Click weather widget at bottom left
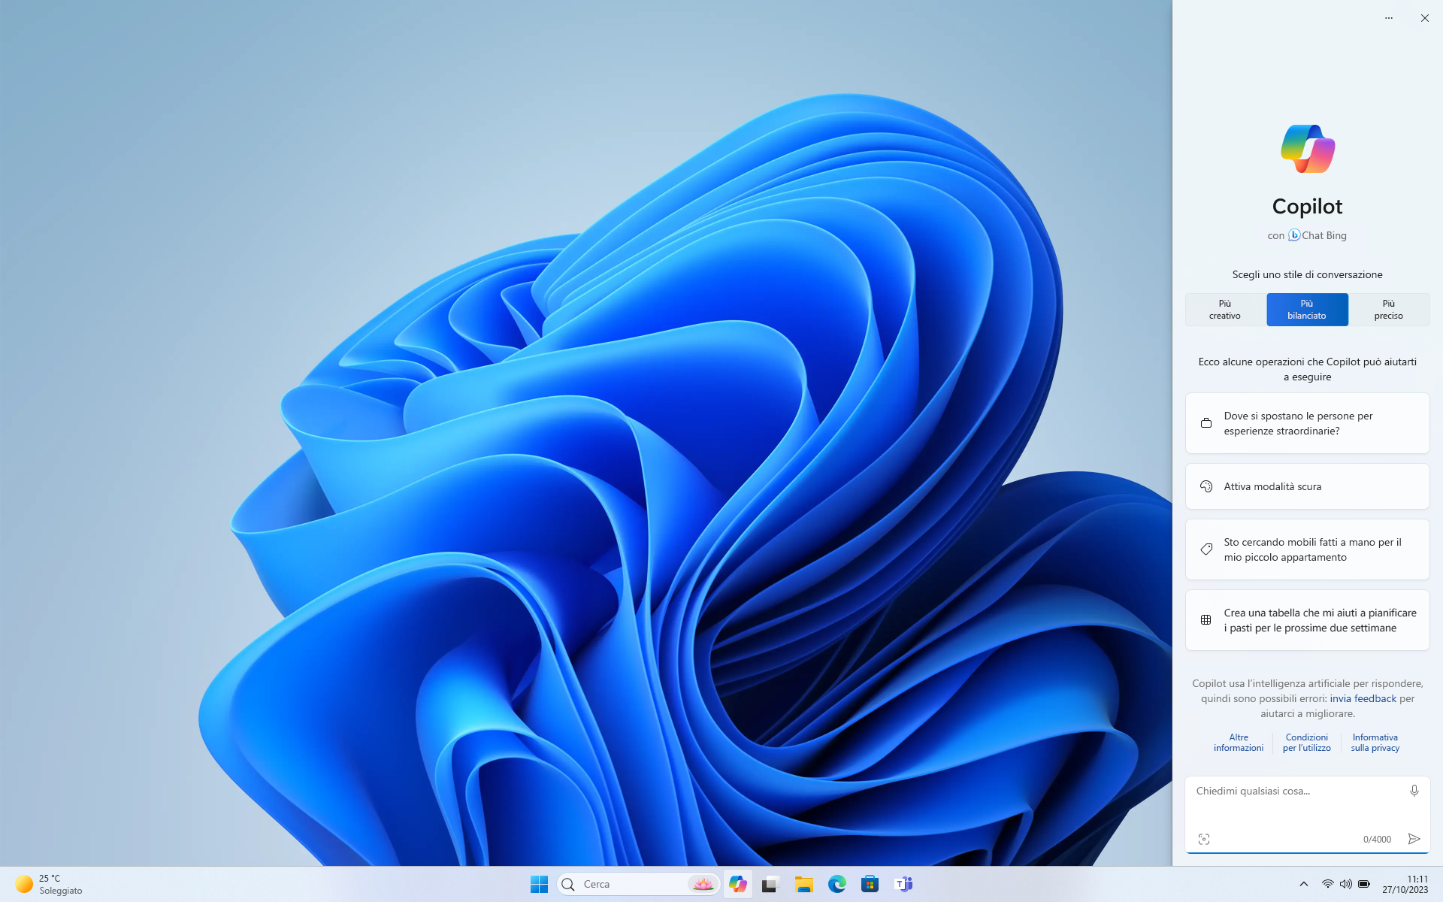Screen dimensions: 1443x902 49,883
